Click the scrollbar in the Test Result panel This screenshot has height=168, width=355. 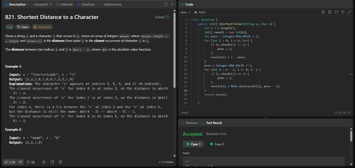pos(351,136)
